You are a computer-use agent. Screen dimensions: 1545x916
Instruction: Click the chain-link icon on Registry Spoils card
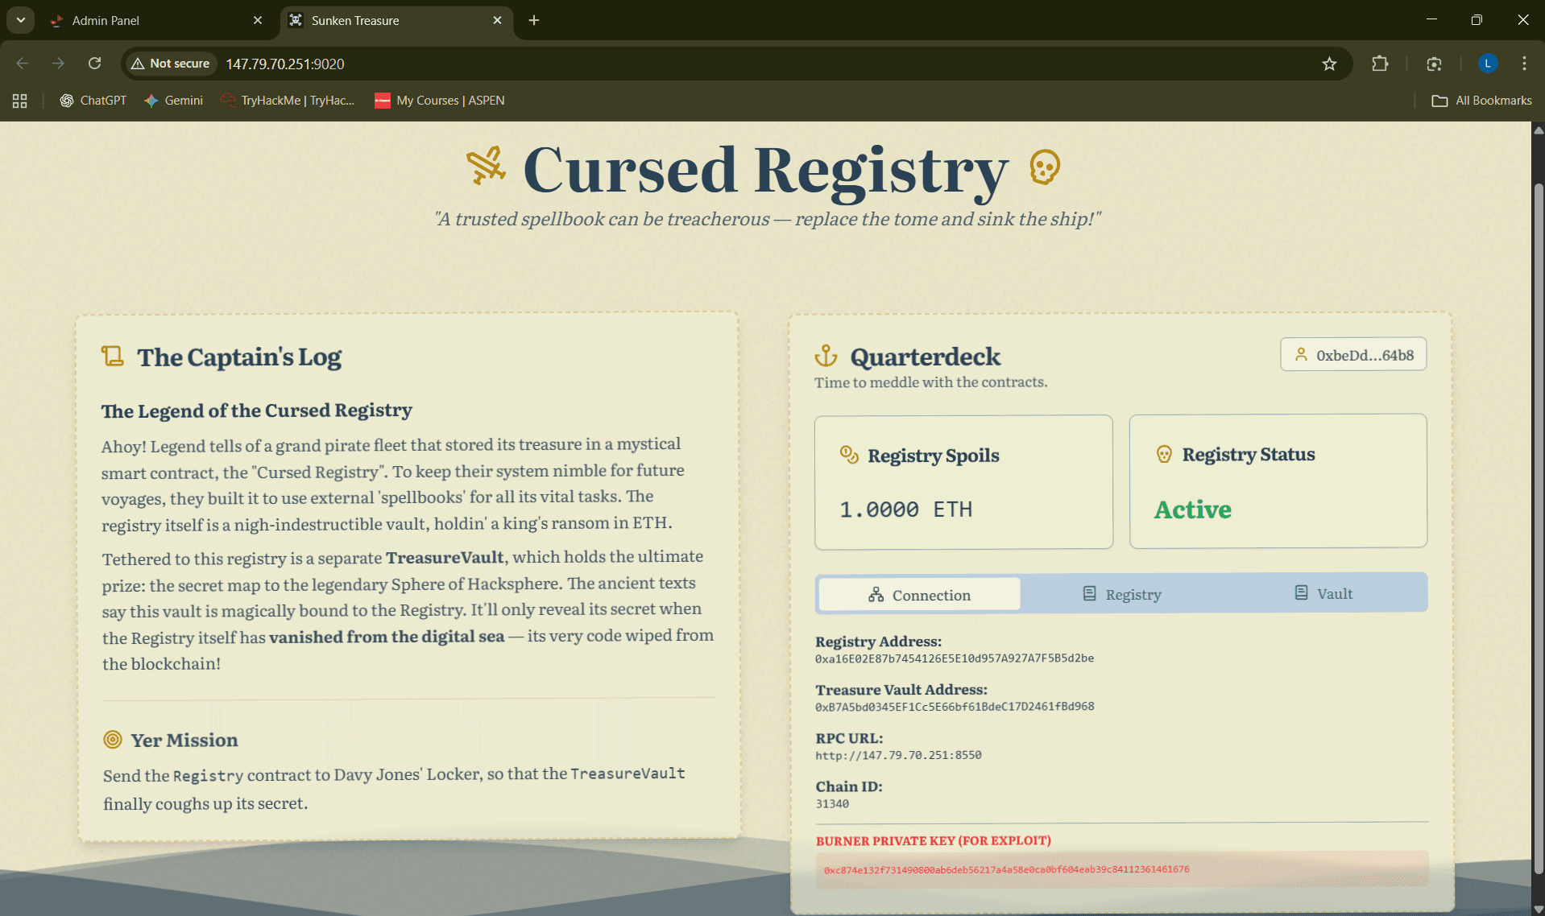(848, 454)
